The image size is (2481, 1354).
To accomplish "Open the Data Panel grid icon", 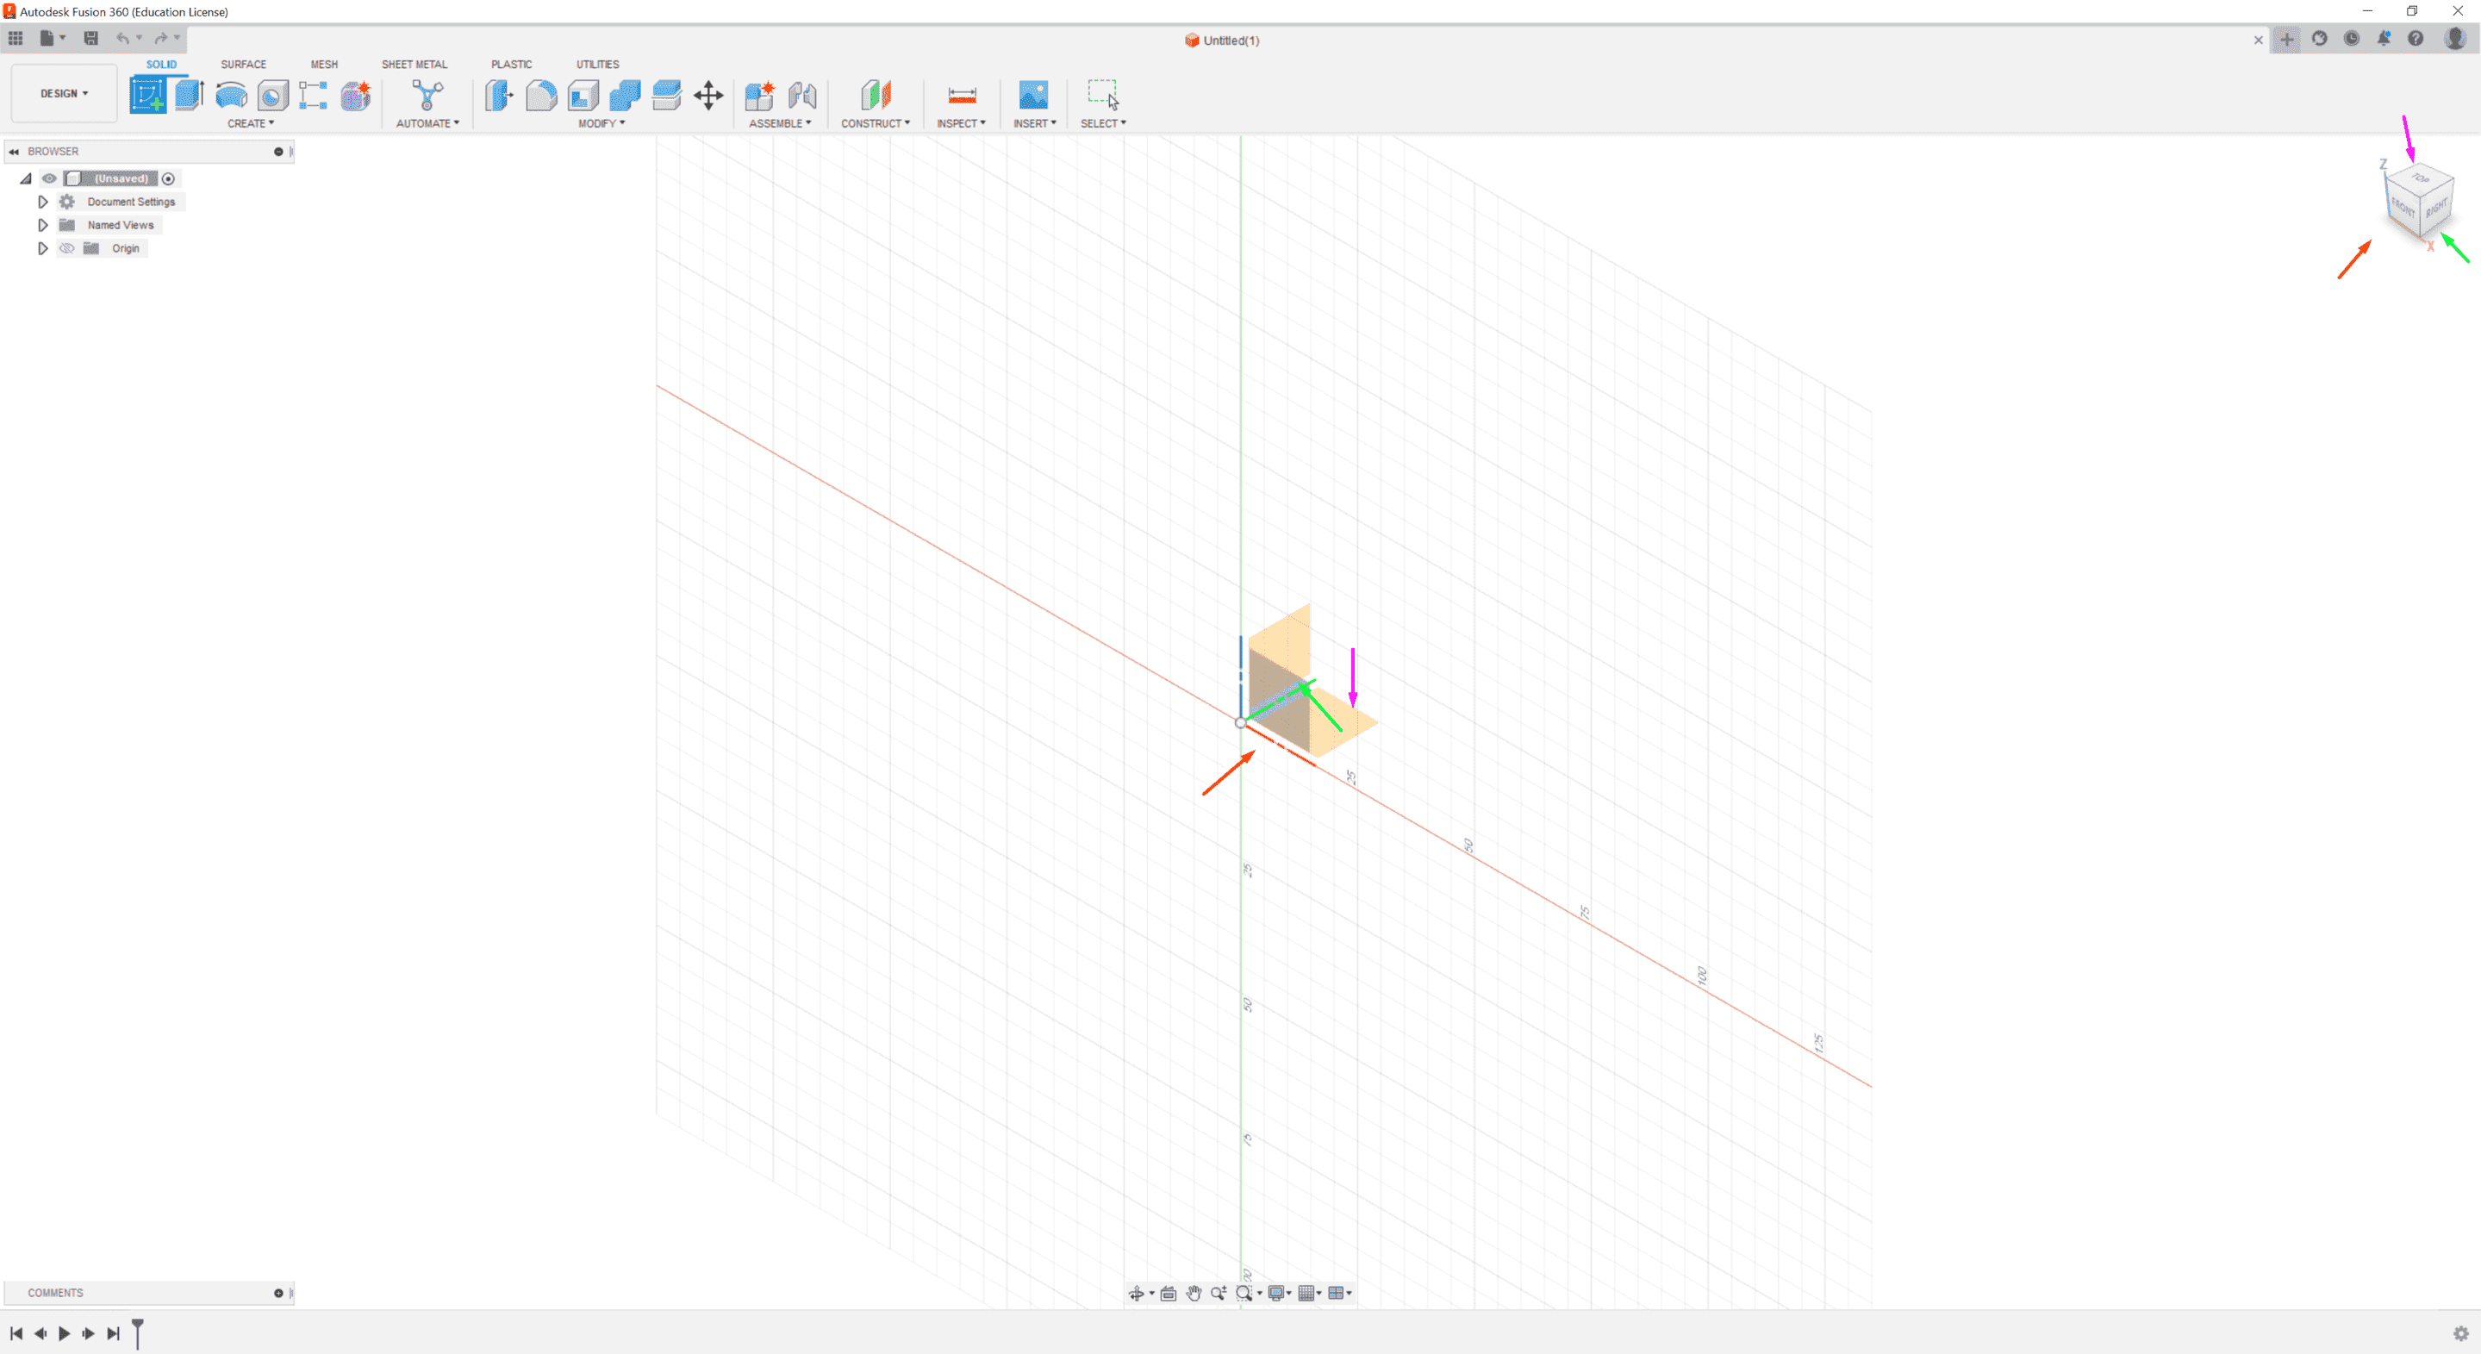I will click(x=16, y=39).
